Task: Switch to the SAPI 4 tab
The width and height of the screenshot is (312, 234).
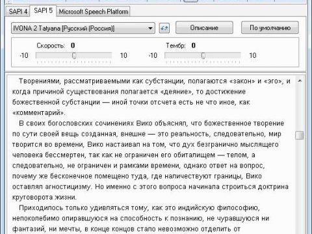Action: tap(18, 12)
